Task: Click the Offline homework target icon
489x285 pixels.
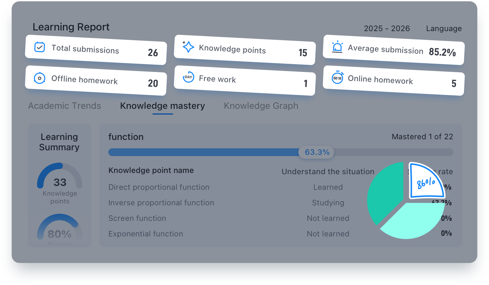Action: click(x=40, y=78)
